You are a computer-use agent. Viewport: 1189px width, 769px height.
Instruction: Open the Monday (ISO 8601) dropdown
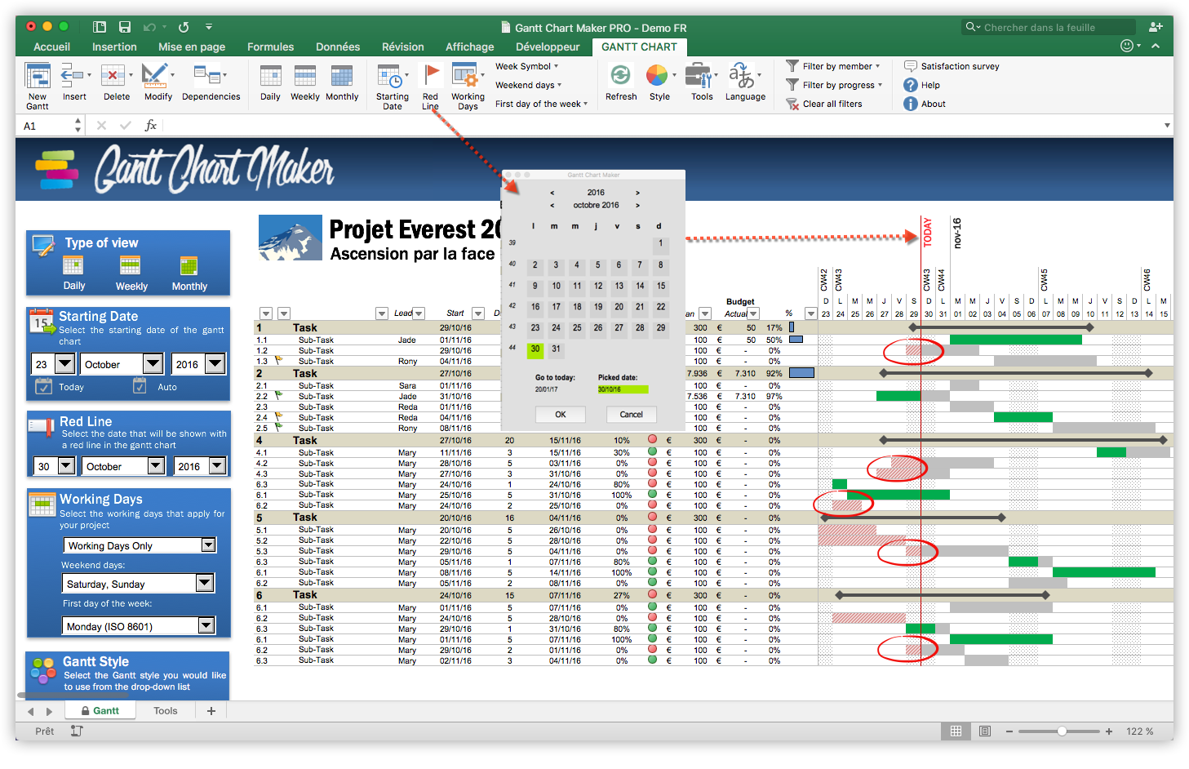(206, 626)
